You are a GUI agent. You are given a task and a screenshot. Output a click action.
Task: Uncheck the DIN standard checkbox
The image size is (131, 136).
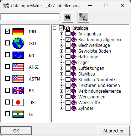(x=7, y=31)
